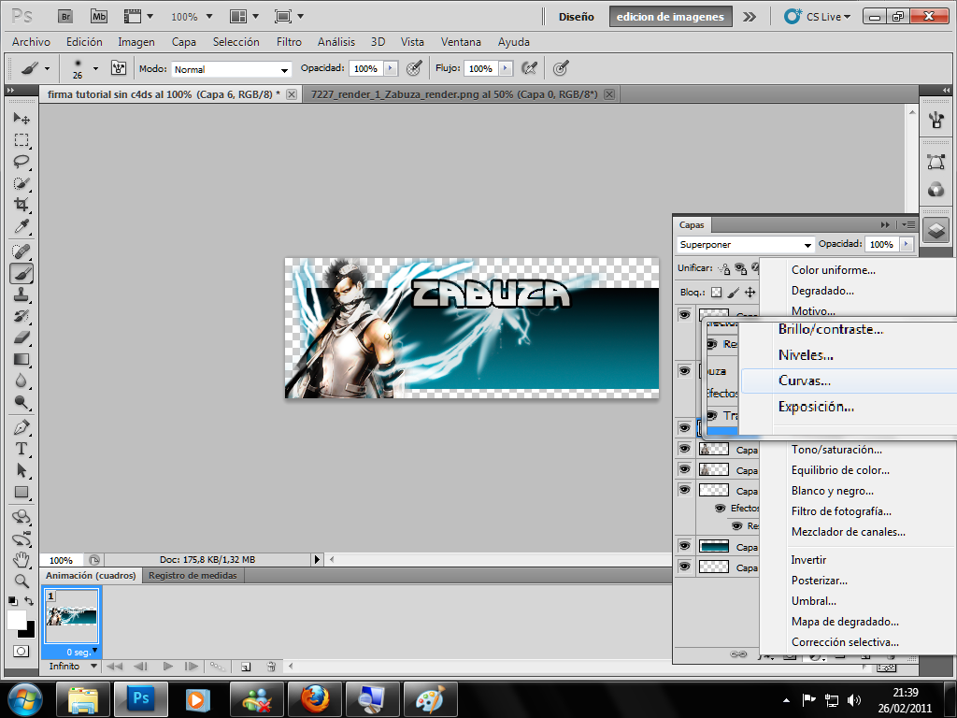Toggle tablet pressure for opacity
The image size is (957, 718).
tap(414, 67)
